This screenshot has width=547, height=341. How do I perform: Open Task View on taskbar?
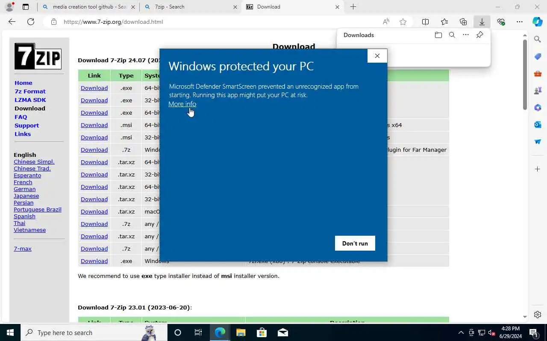pyautogui.click(x=198, y=332)
